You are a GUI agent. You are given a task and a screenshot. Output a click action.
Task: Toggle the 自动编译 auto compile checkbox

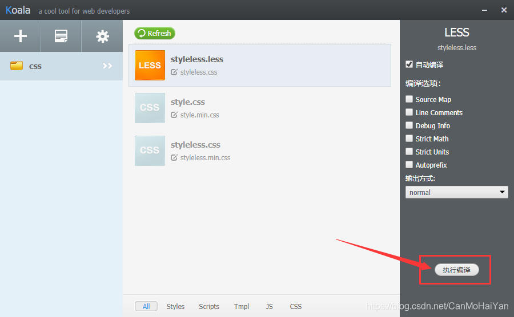click(x=409, y=64)
